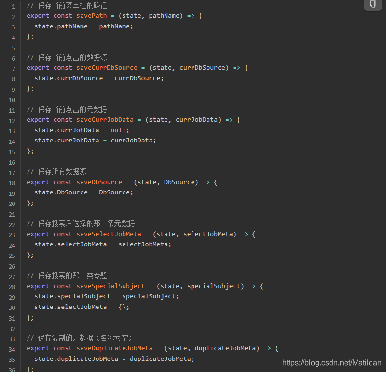Click the comment '// 保存当前点击的元数据'

67,110
